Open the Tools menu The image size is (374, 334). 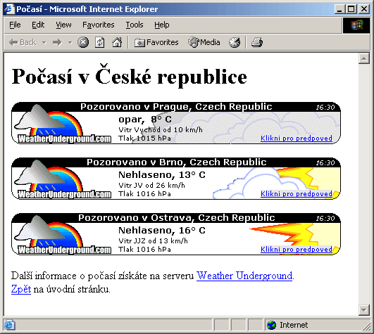coord(135,25)
